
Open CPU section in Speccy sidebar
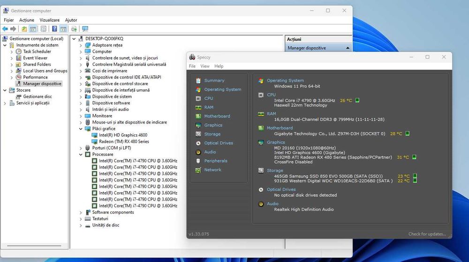pos(209,98)
